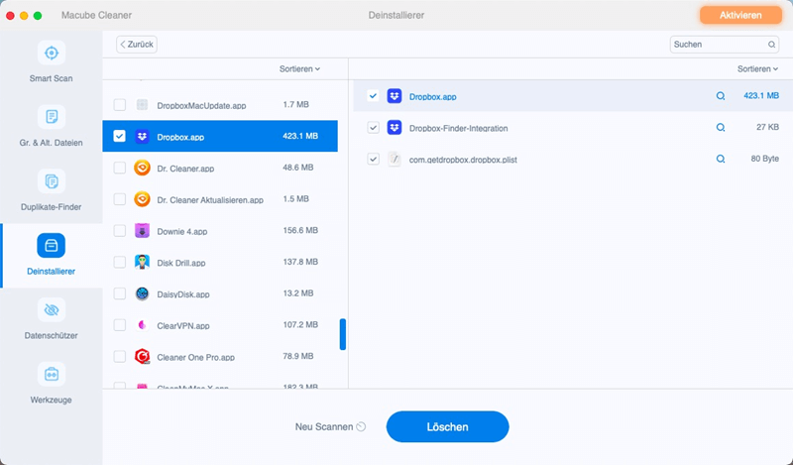Click the com.getdropbox.dropbox.plist file name
Viewport: 793px width, 465px height.
click(463, 160)
